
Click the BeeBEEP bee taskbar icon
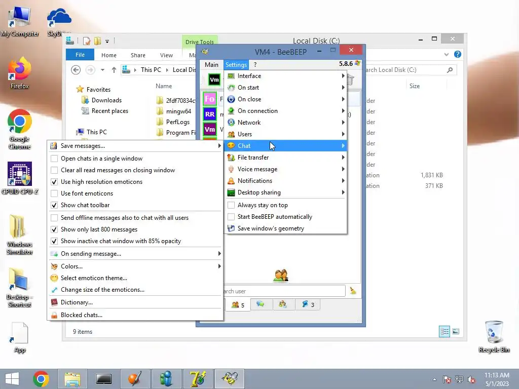tap(230, 379)
